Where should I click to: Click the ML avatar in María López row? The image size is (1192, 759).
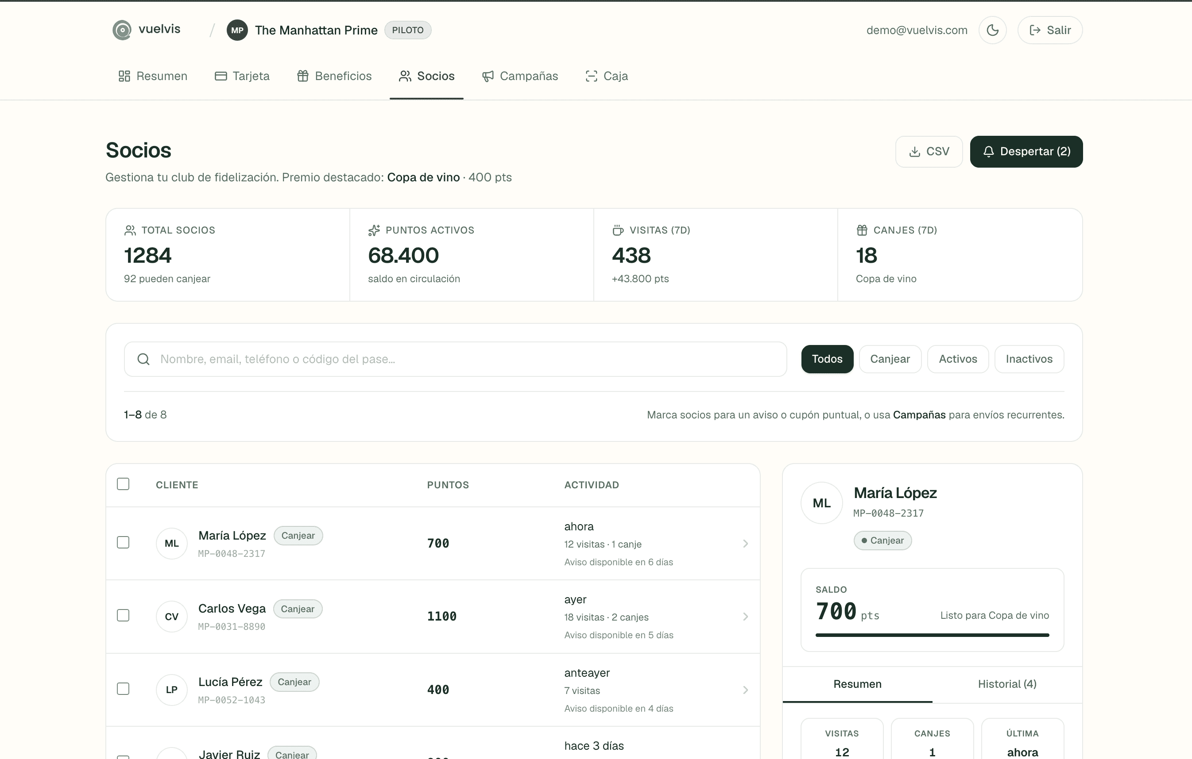[172, 544]
